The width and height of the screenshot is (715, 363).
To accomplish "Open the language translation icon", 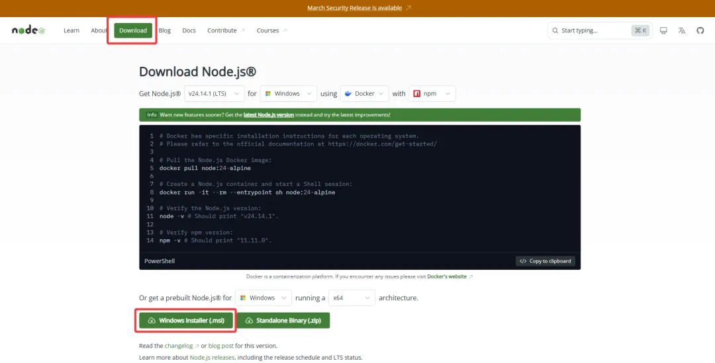I will pos(682,30).
